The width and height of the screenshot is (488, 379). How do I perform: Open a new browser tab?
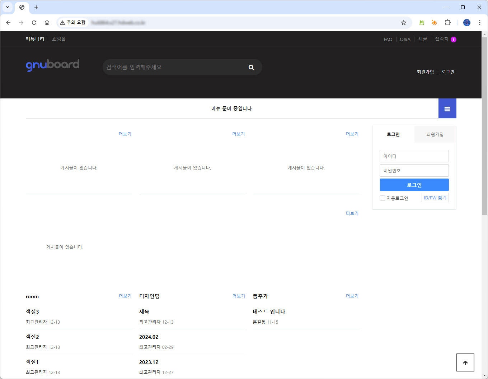[x=36, y=7]
